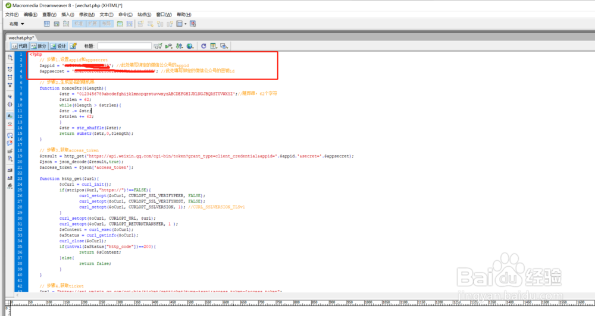Click Select Parent Tag icon

[10, 97]
